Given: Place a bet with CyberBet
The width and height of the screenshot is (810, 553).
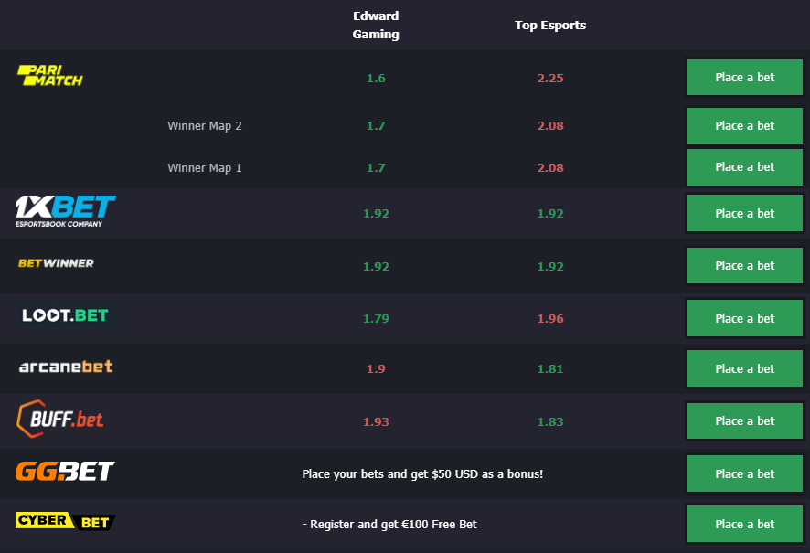Looking at the screenshot, I should (x=744, y=524).
